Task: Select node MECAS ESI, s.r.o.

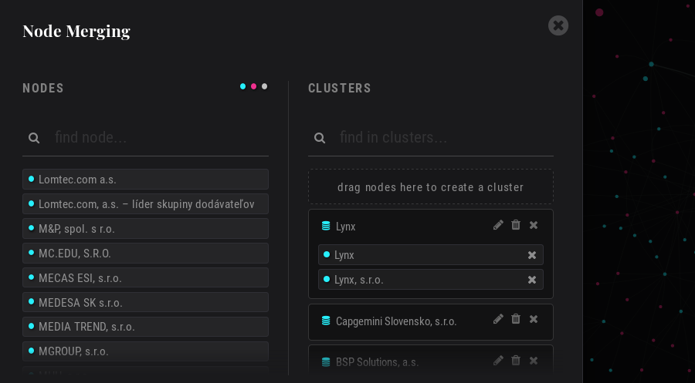Action: coord(145,277)
